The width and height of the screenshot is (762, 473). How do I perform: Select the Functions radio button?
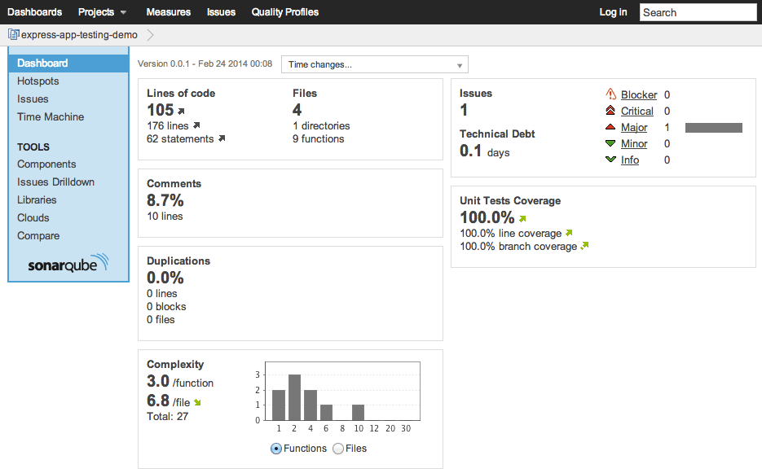pyautogui.click(x=275, y=449)
